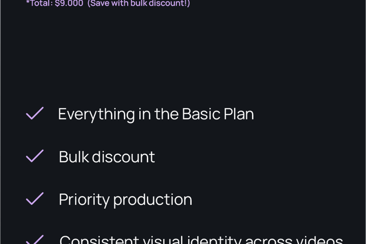
Task: Click the 'Bulk discount' feature label
Action: 107,157
